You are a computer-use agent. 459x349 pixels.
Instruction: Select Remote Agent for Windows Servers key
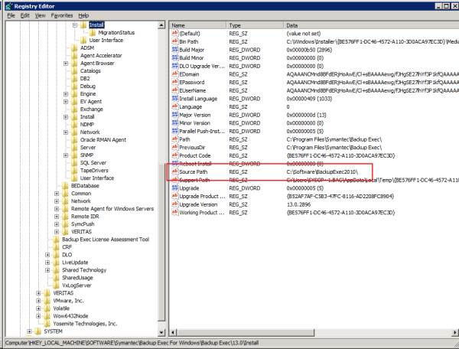tap(112, 209)
